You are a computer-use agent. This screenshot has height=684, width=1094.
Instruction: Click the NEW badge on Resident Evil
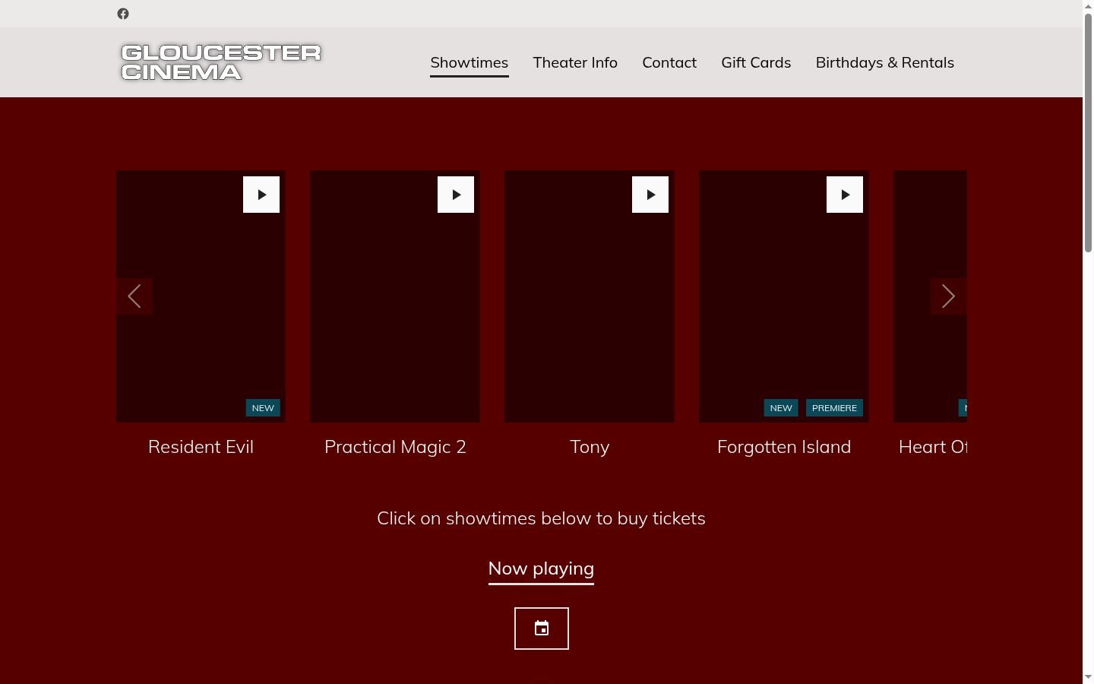pyautogui.click(x=263, y=408)
